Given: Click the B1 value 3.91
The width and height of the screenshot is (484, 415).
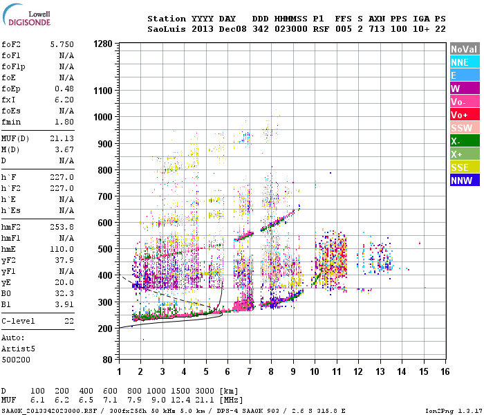Looking at the screenshot, I should 64,304.
